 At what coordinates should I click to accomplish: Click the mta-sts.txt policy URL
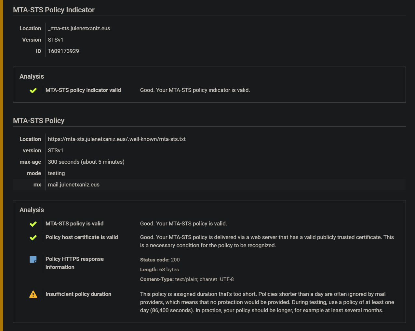[x=117, y=139]
